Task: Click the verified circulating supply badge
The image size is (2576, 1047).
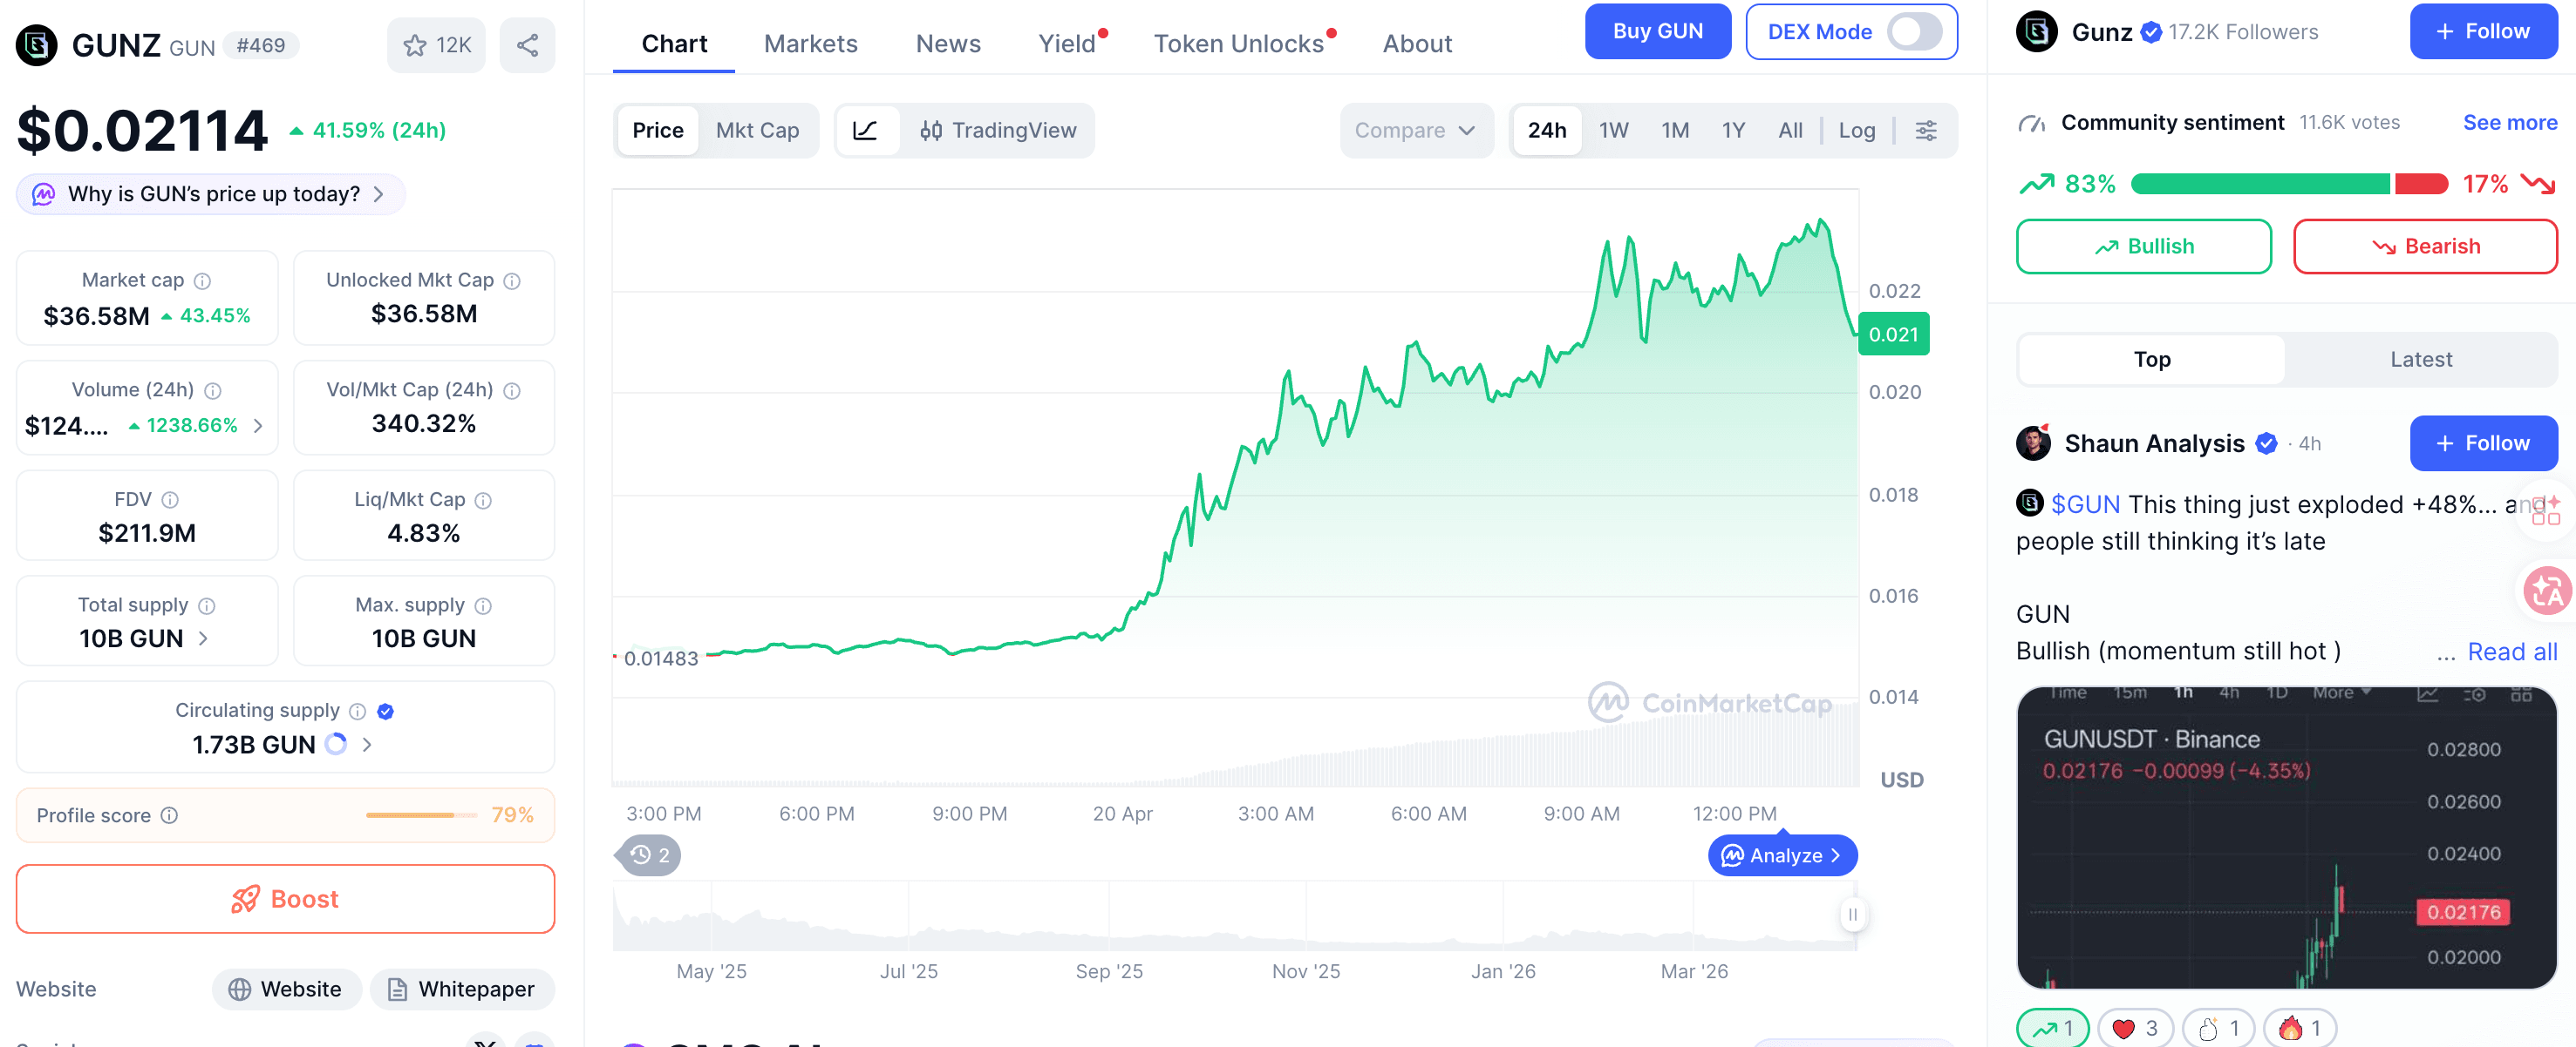Action: 386,712
